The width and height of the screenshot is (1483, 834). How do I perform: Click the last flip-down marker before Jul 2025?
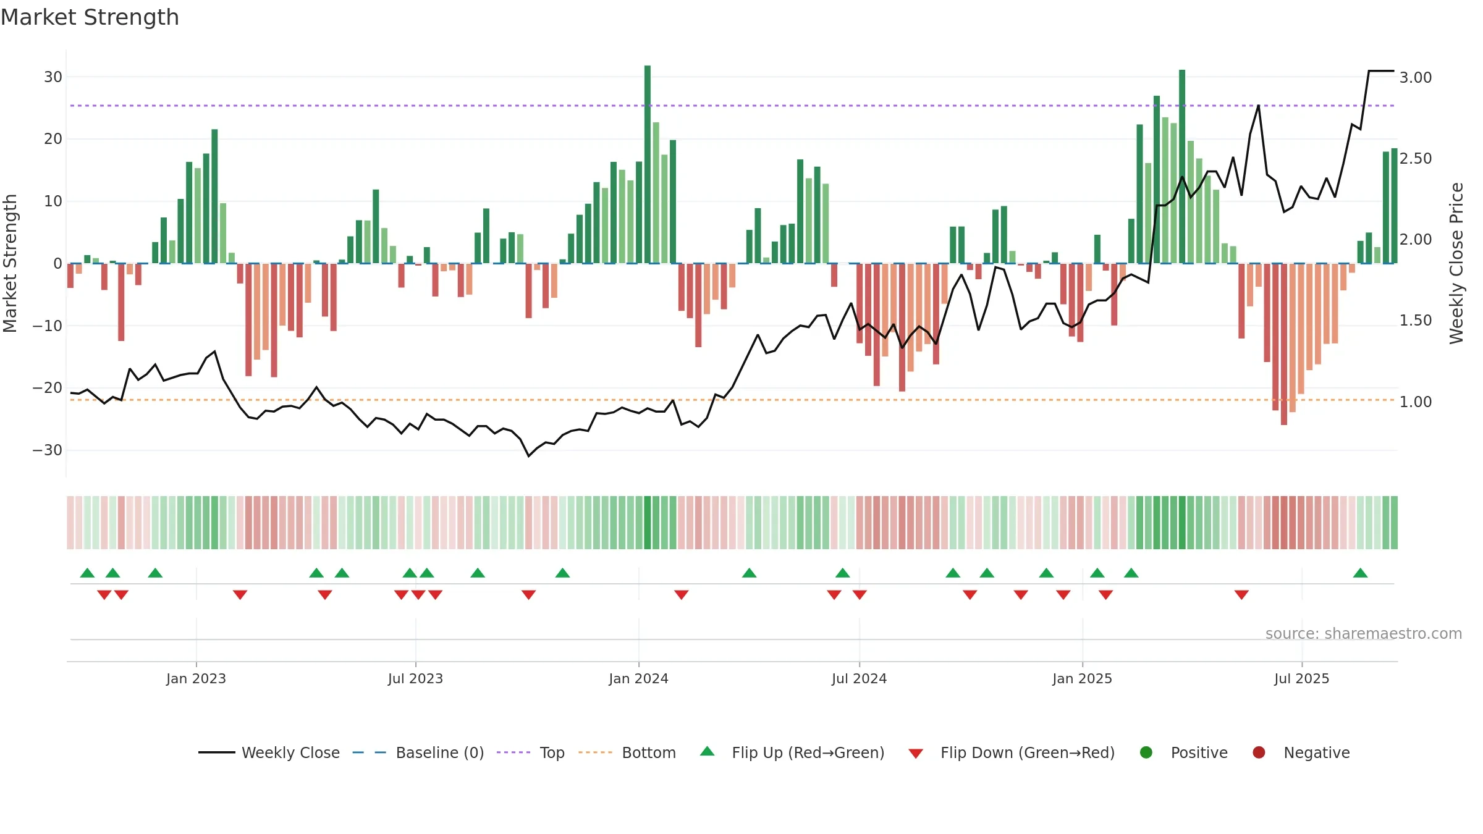pyautogui.click(x=1241, y=595)
